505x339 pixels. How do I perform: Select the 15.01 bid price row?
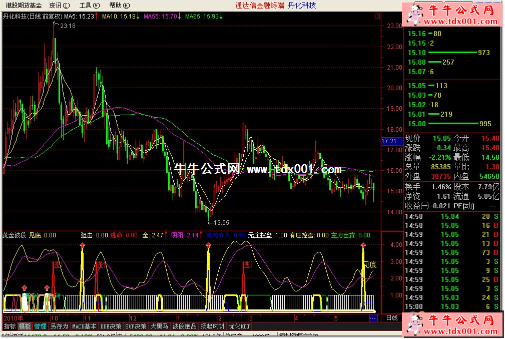tap(452, 114)
